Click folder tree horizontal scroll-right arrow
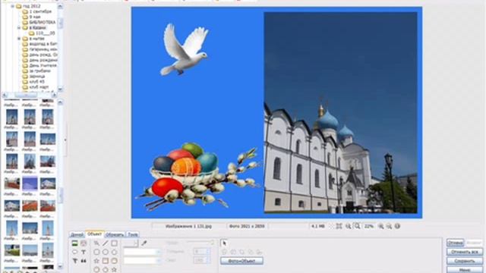486x273 pixels. point(54,95)
